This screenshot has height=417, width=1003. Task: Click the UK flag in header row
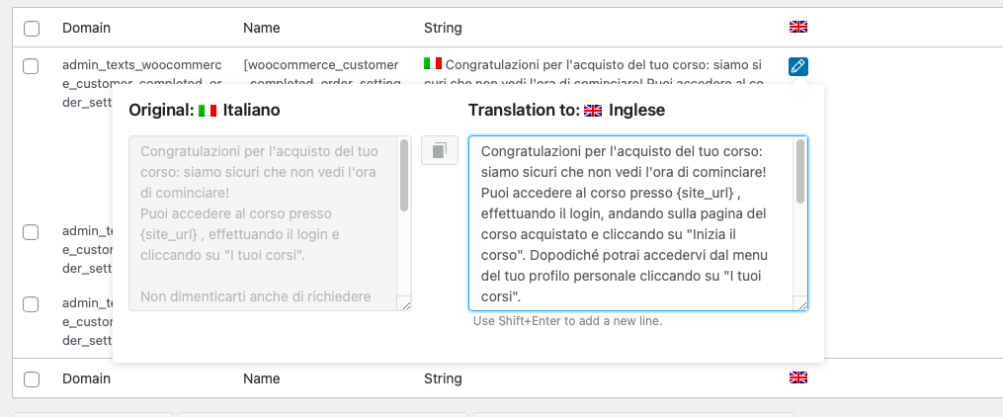tap(797, 27)
